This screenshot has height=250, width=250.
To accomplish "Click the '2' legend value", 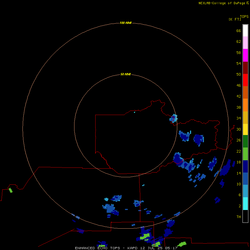I will pos(239,206).
